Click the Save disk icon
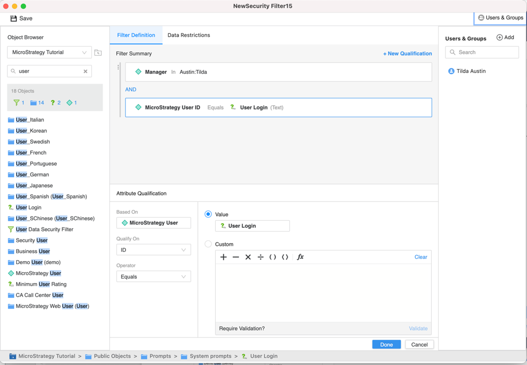This screenshot has width=527, height=365. tap(14, 19)
